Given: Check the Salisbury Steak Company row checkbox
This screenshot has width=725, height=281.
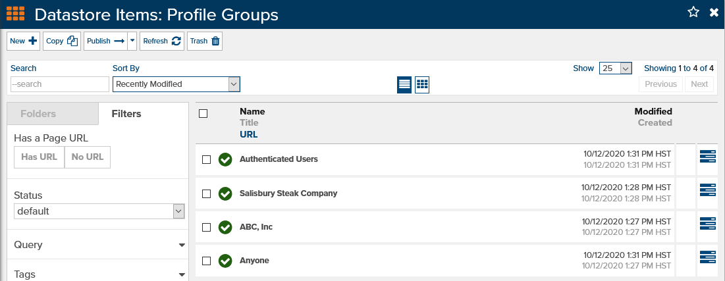Looking at the screenshot, I should 207,193.
